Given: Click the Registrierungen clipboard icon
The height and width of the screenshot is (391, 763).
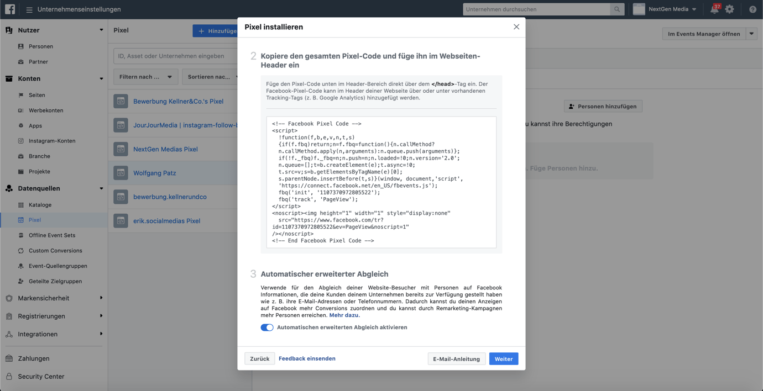Looking at the screenshot, I should point(9,316).
